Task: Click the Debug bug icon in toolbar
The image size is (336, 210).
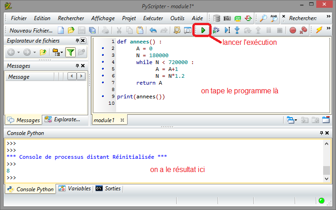Action: [x=215, y=31]
